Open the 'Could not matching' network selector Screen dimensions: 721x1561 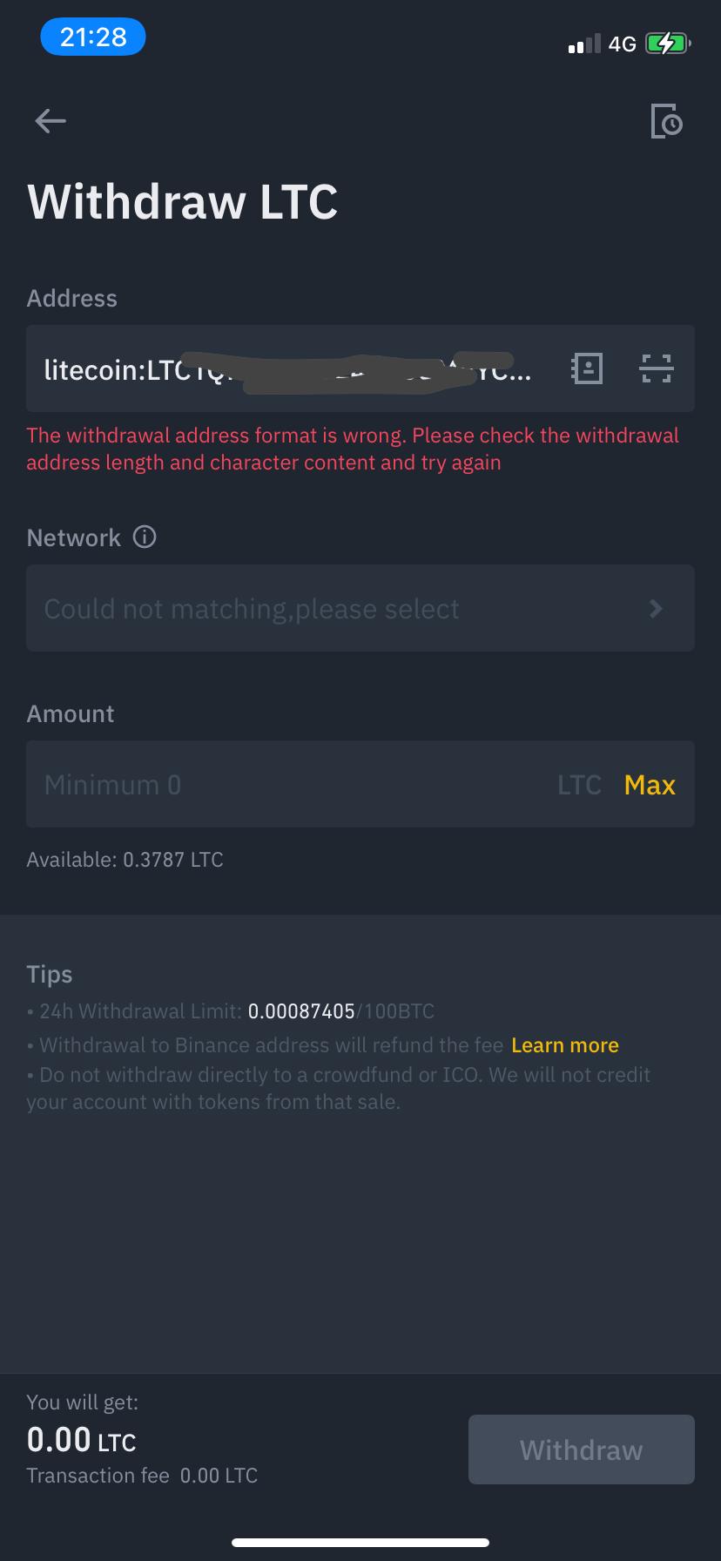coord(253,608)
